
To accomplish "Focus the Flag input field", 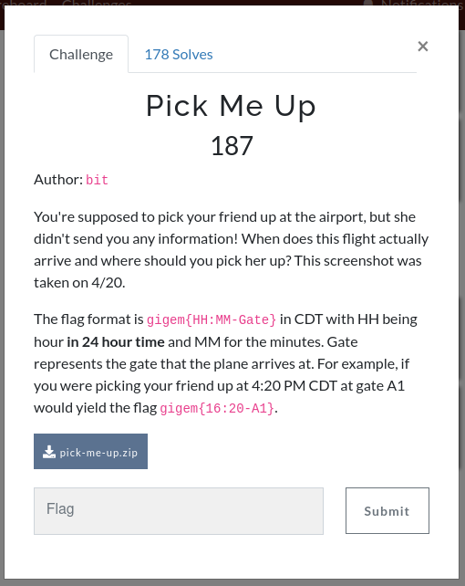I will (179, 511).
